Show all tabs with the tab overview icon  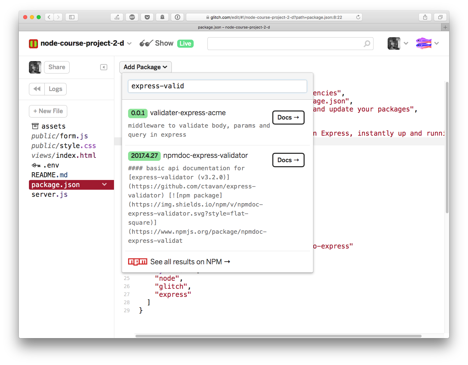click(x=440, y=17)
